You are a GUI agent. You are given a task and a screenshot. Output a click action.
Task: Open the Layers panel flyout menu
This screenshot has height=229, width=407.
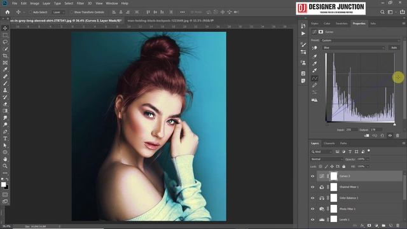coord(404,143)
